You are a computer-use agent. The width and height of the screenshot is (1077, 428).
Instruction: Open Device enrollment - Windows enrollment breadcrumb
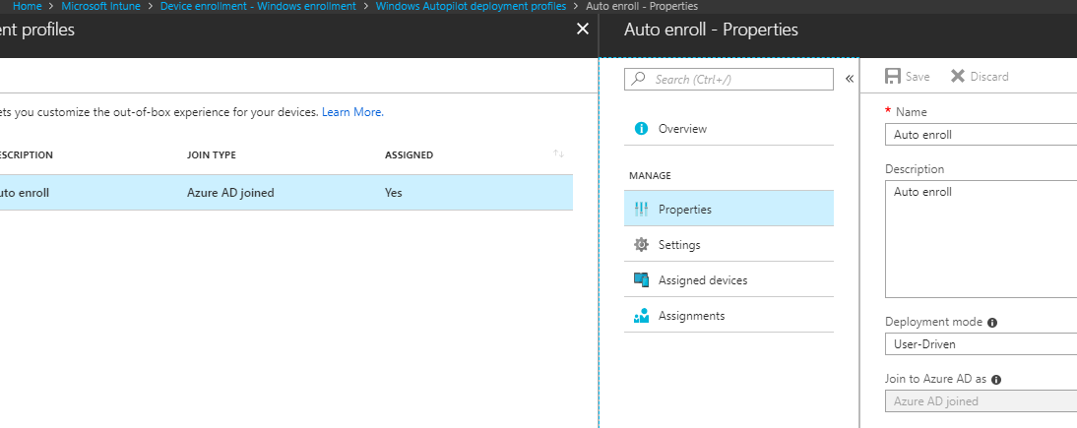(x=258, y=6)
